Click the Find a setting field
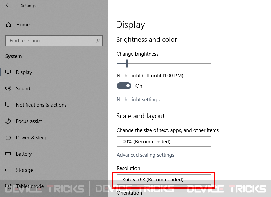This screenshot has width=271, height=197. click(54, 41)
